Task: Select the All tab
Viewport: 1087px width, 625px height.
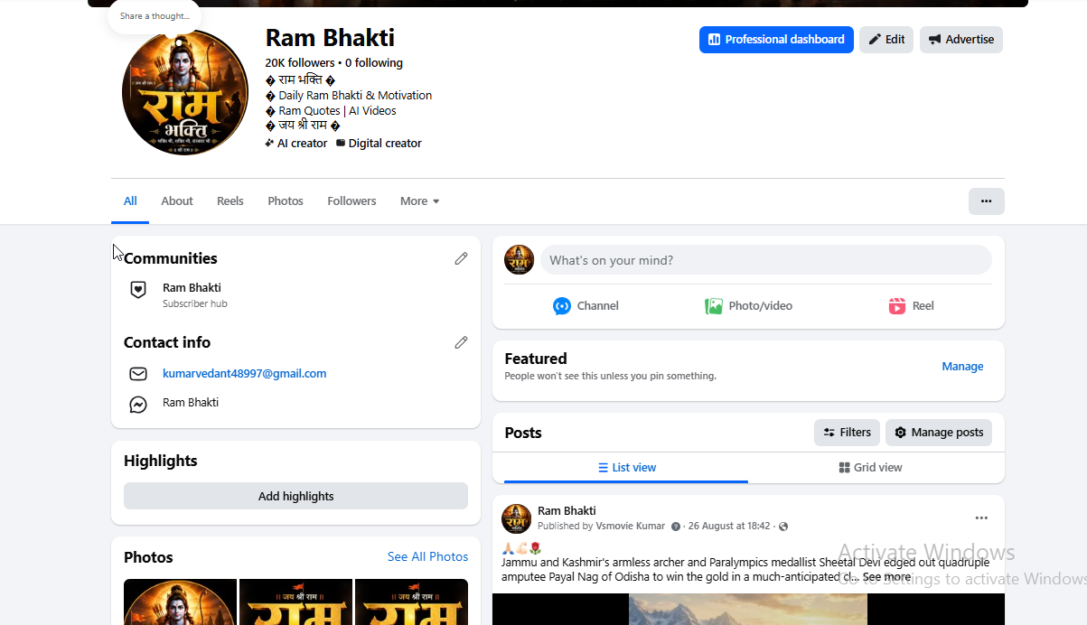Action: pos(130,201)
